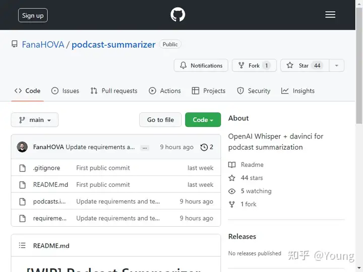Click the 9 hours ago commit timestamp
Screen dimensions: 363x272
coord(176,147)
